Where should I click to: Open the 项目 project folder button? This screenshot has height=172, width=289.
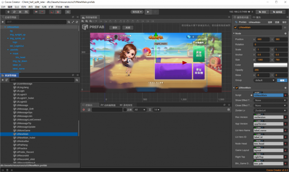pos(262,12)
